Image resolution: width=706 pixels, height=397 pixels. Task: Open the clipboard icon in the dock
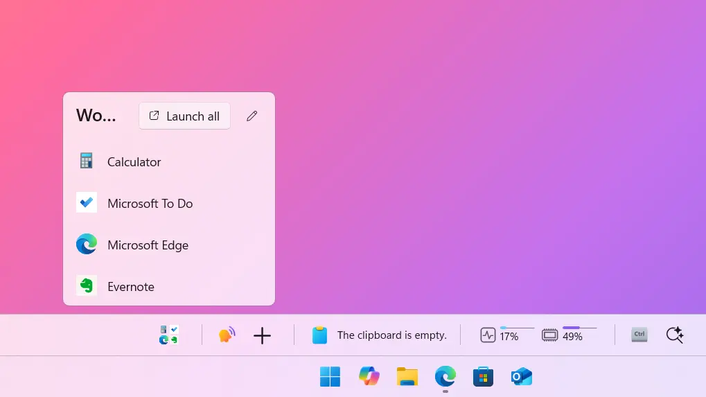point(319,335)
